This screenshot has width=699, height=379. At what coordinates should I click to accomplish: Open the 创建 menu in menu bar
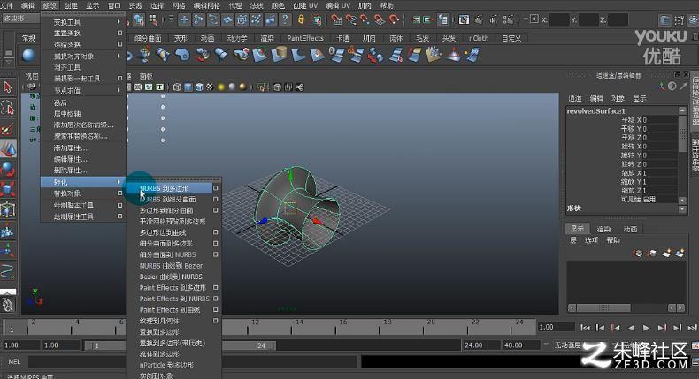[x=70, y=5]
